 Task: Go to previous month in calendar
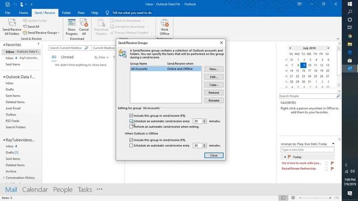coord(290,48)
